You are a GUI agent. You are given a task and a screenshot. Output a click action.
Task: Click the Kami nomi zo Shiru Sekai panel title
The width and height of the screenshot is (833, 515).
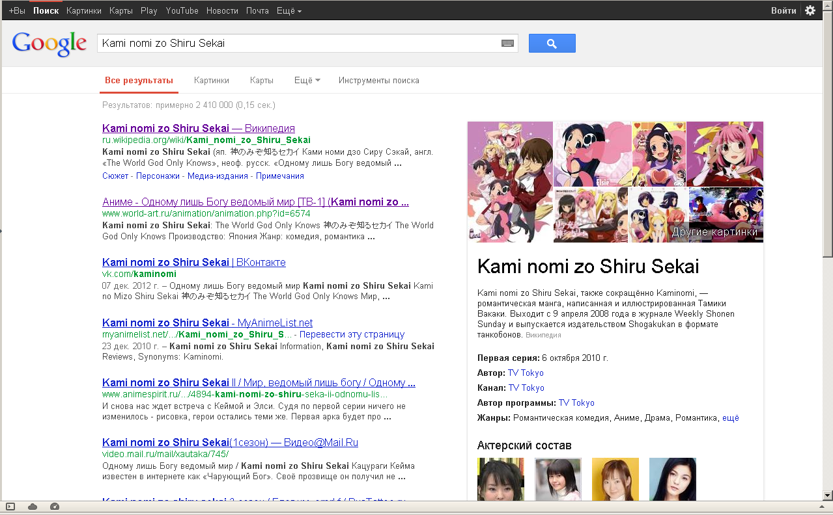588,266
